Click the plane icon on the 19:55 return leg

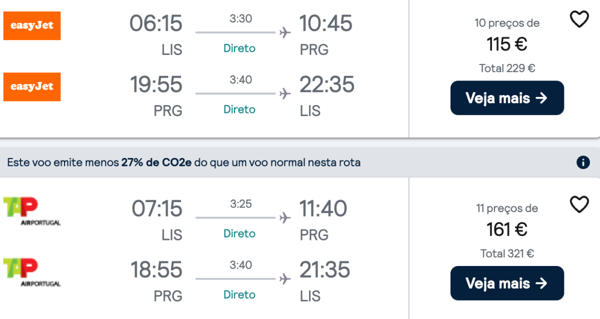point(285,93)
